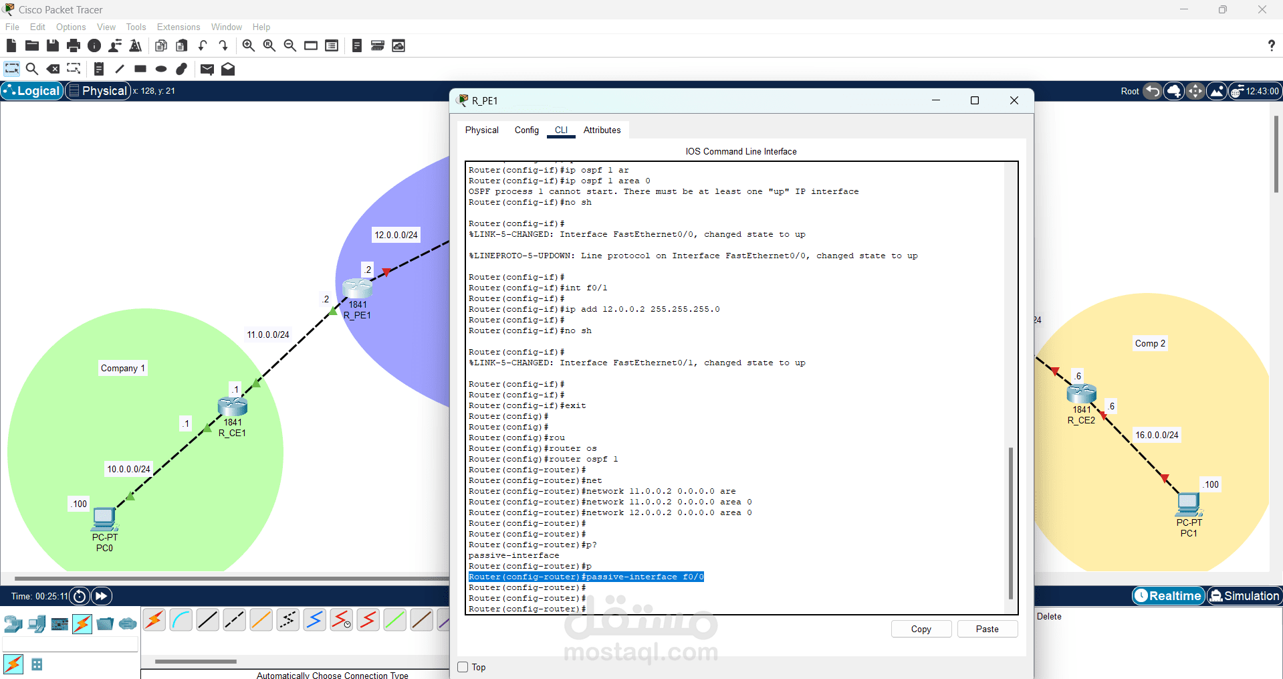Image resolution: width=1283 pixels, height=679 pixels.
Task: Switch to Simulation mode
Action: click(x=1244, y=595)
